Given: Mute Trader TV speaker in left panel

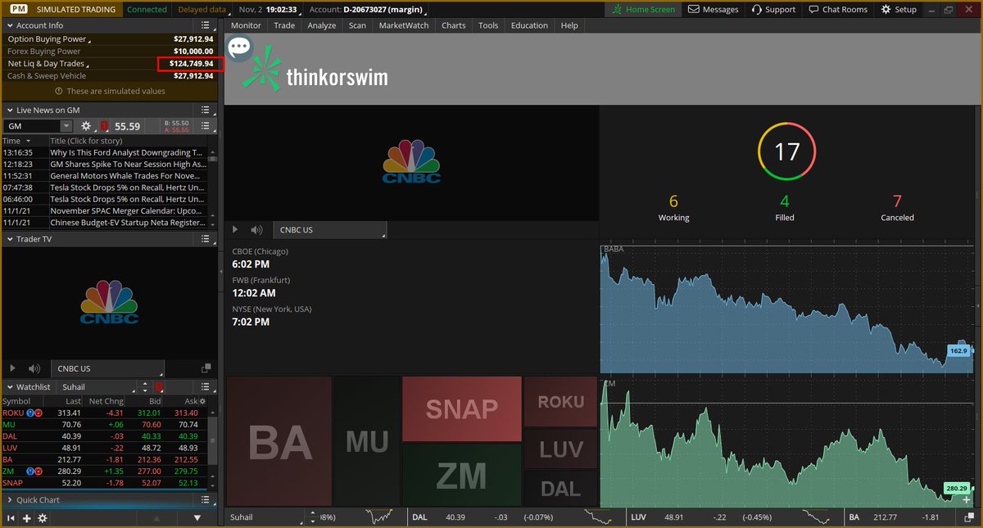Looking at the screenshot, I should click(x=34, y=369).
